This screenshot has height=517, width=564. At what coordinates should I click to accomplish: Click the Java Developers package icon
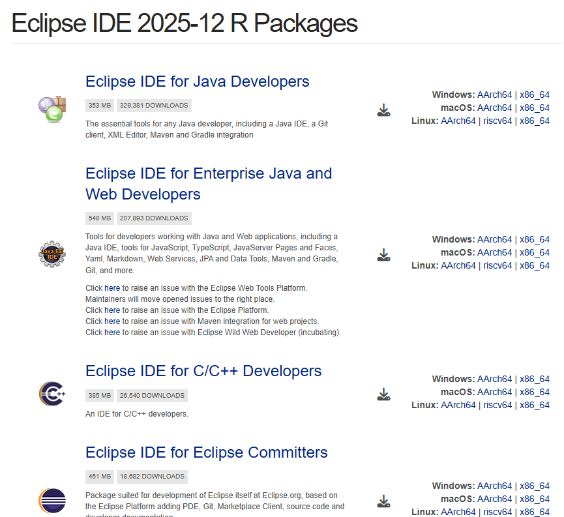click(x=52, y=110)
